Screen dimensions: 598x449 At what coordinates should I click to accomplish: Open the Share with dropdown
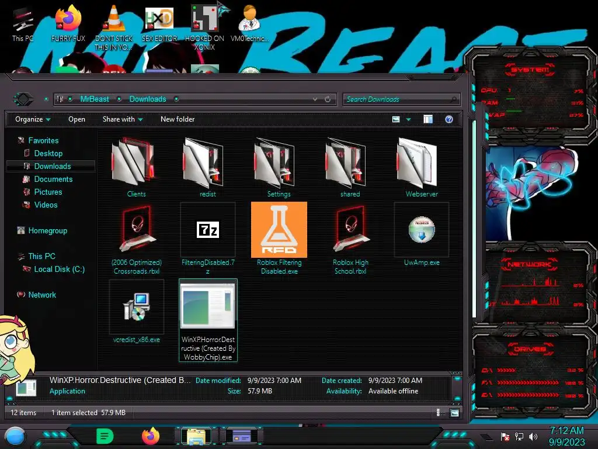pyautogui.click(x=123, y=119)
